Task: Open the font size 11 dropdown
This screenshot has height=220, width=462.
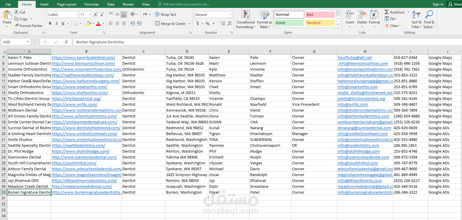Action: click(90, 14)
